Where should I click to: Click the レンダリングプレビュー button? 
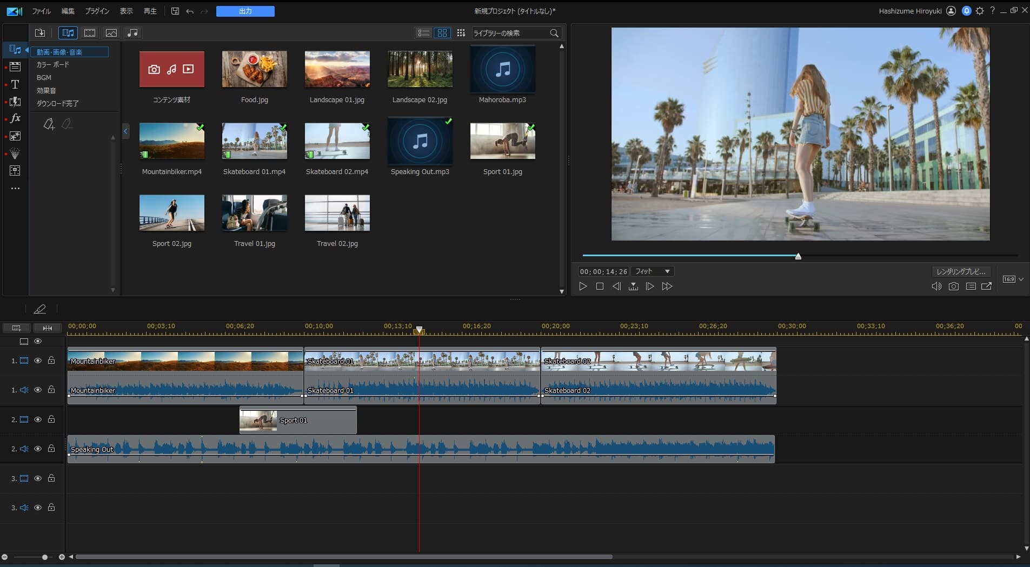[961, 271]
